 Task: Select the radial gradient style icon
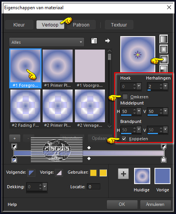click(x=164, y=69)
